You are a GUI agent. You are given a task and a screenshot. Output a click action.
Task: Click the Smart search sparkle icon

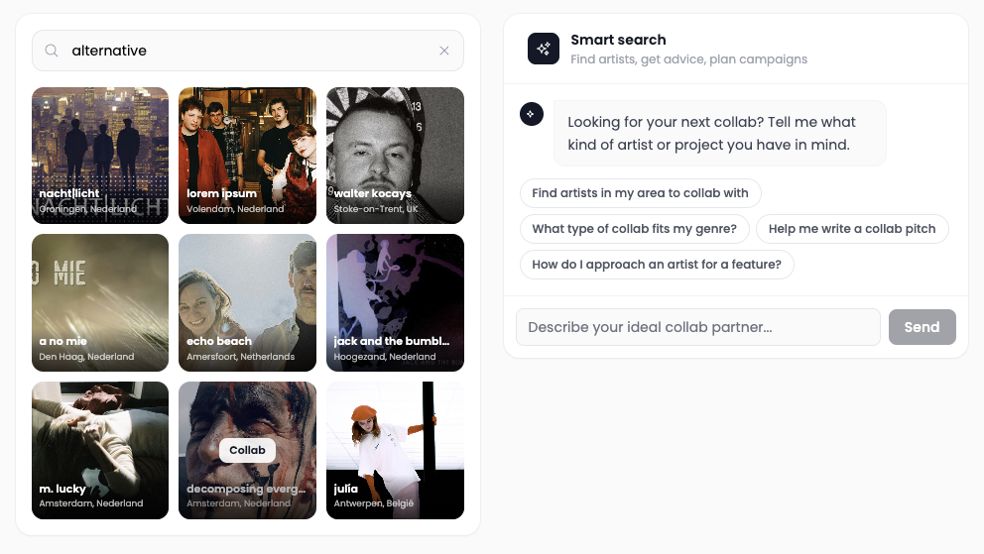pyautogui.click(x=544, y=49)
